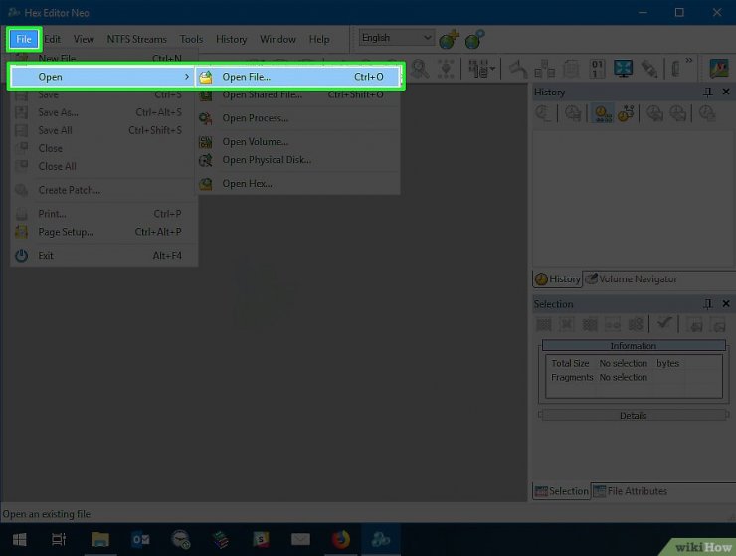Viewport: 736px width, 556px height.
Task: Open the Help menu
Action: click(x=319, y=39)
